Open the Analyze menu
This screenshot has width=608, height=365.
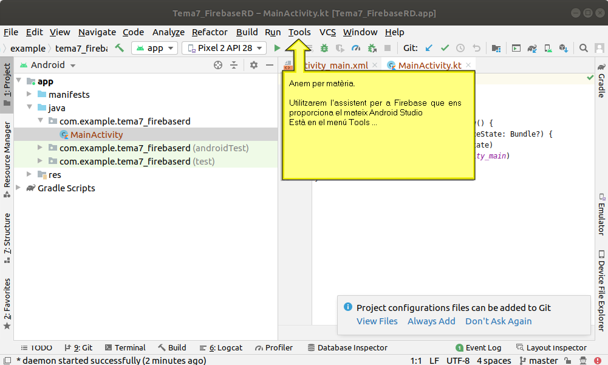pyautogui.click(x=168, y=32)
